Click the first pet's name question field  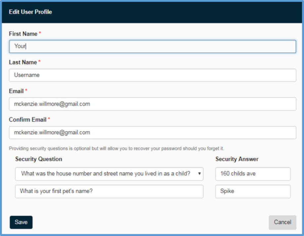(109, 191)
